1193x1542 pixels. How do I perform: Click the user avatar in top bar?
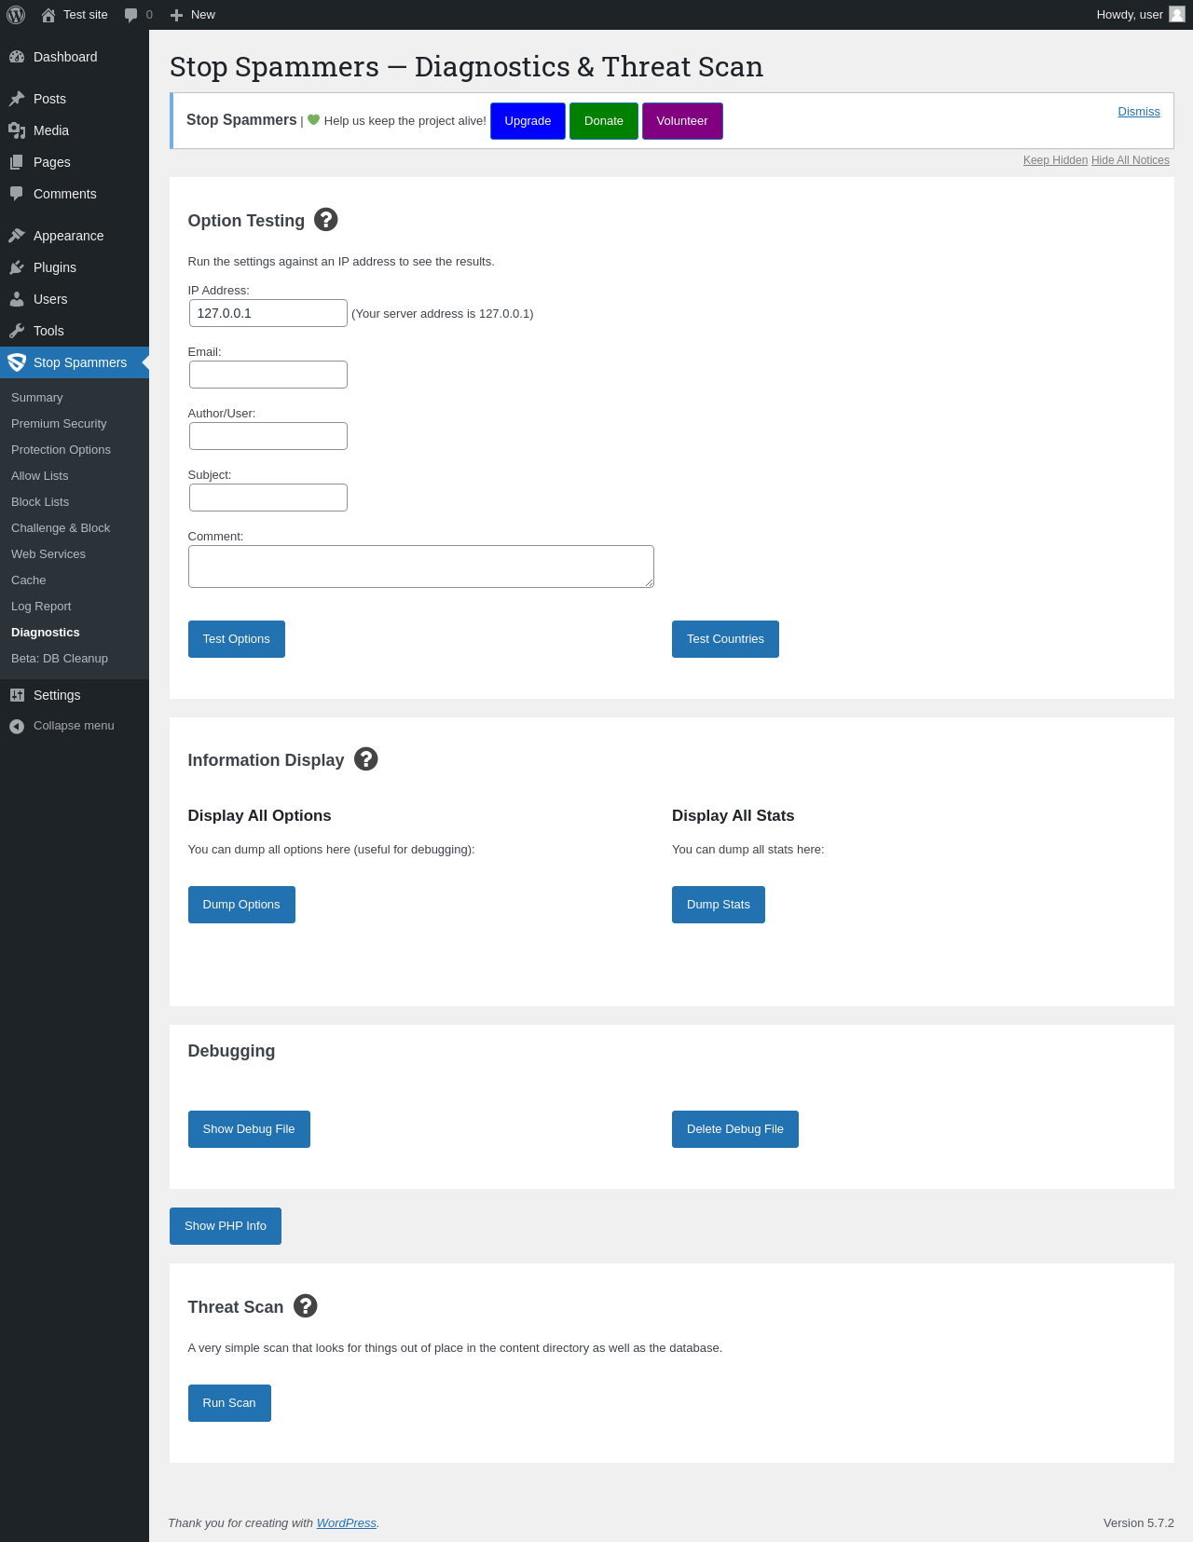click(1177, 14)
